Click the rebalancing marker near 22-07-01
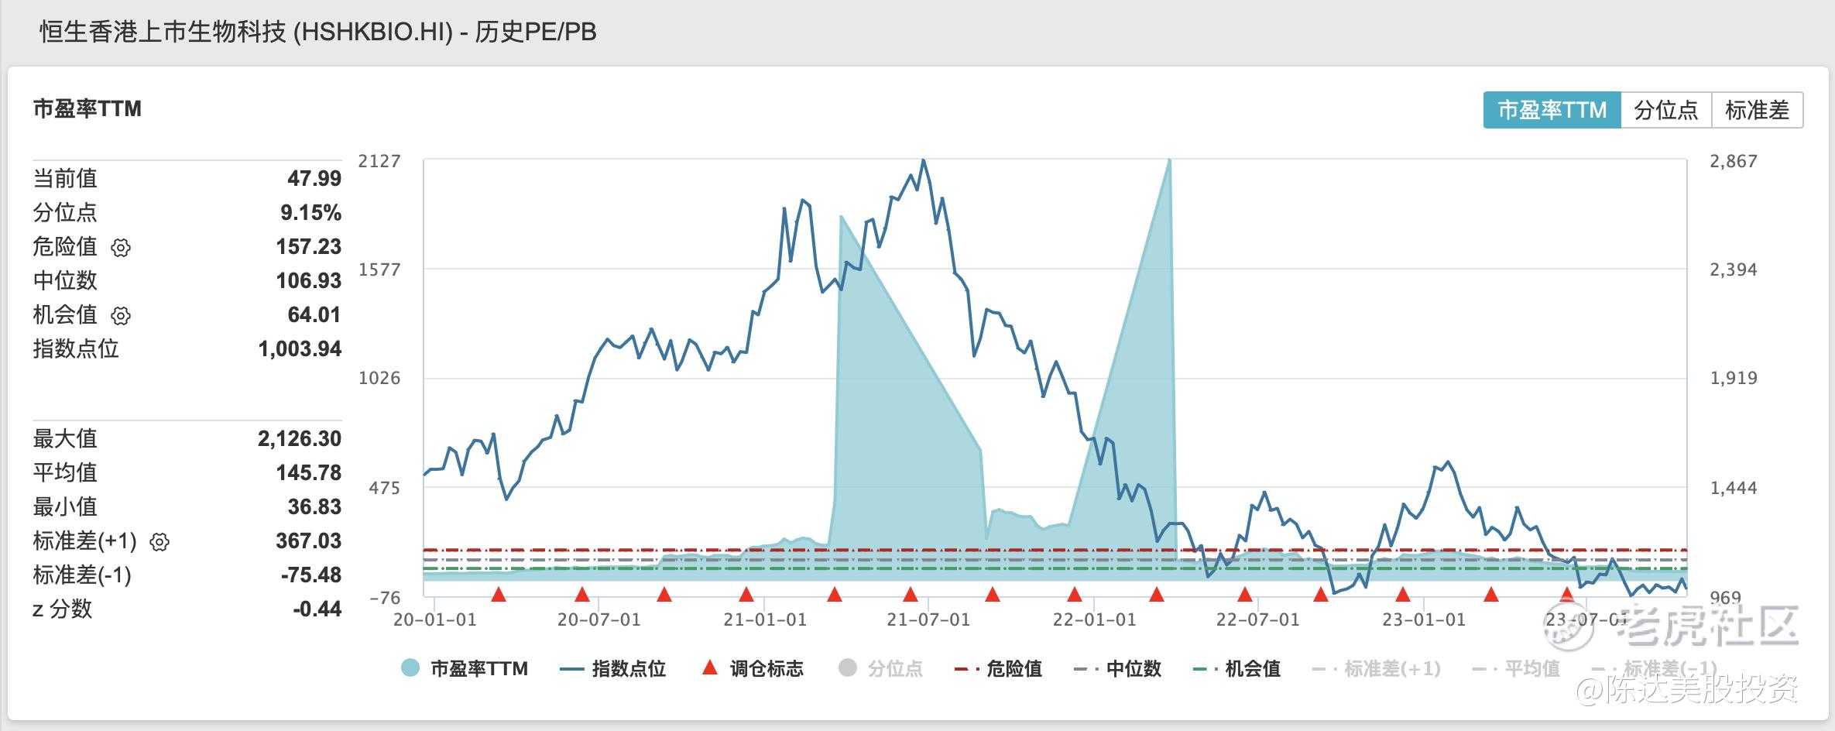The image size is (1835, 731). coord(1244,595)
